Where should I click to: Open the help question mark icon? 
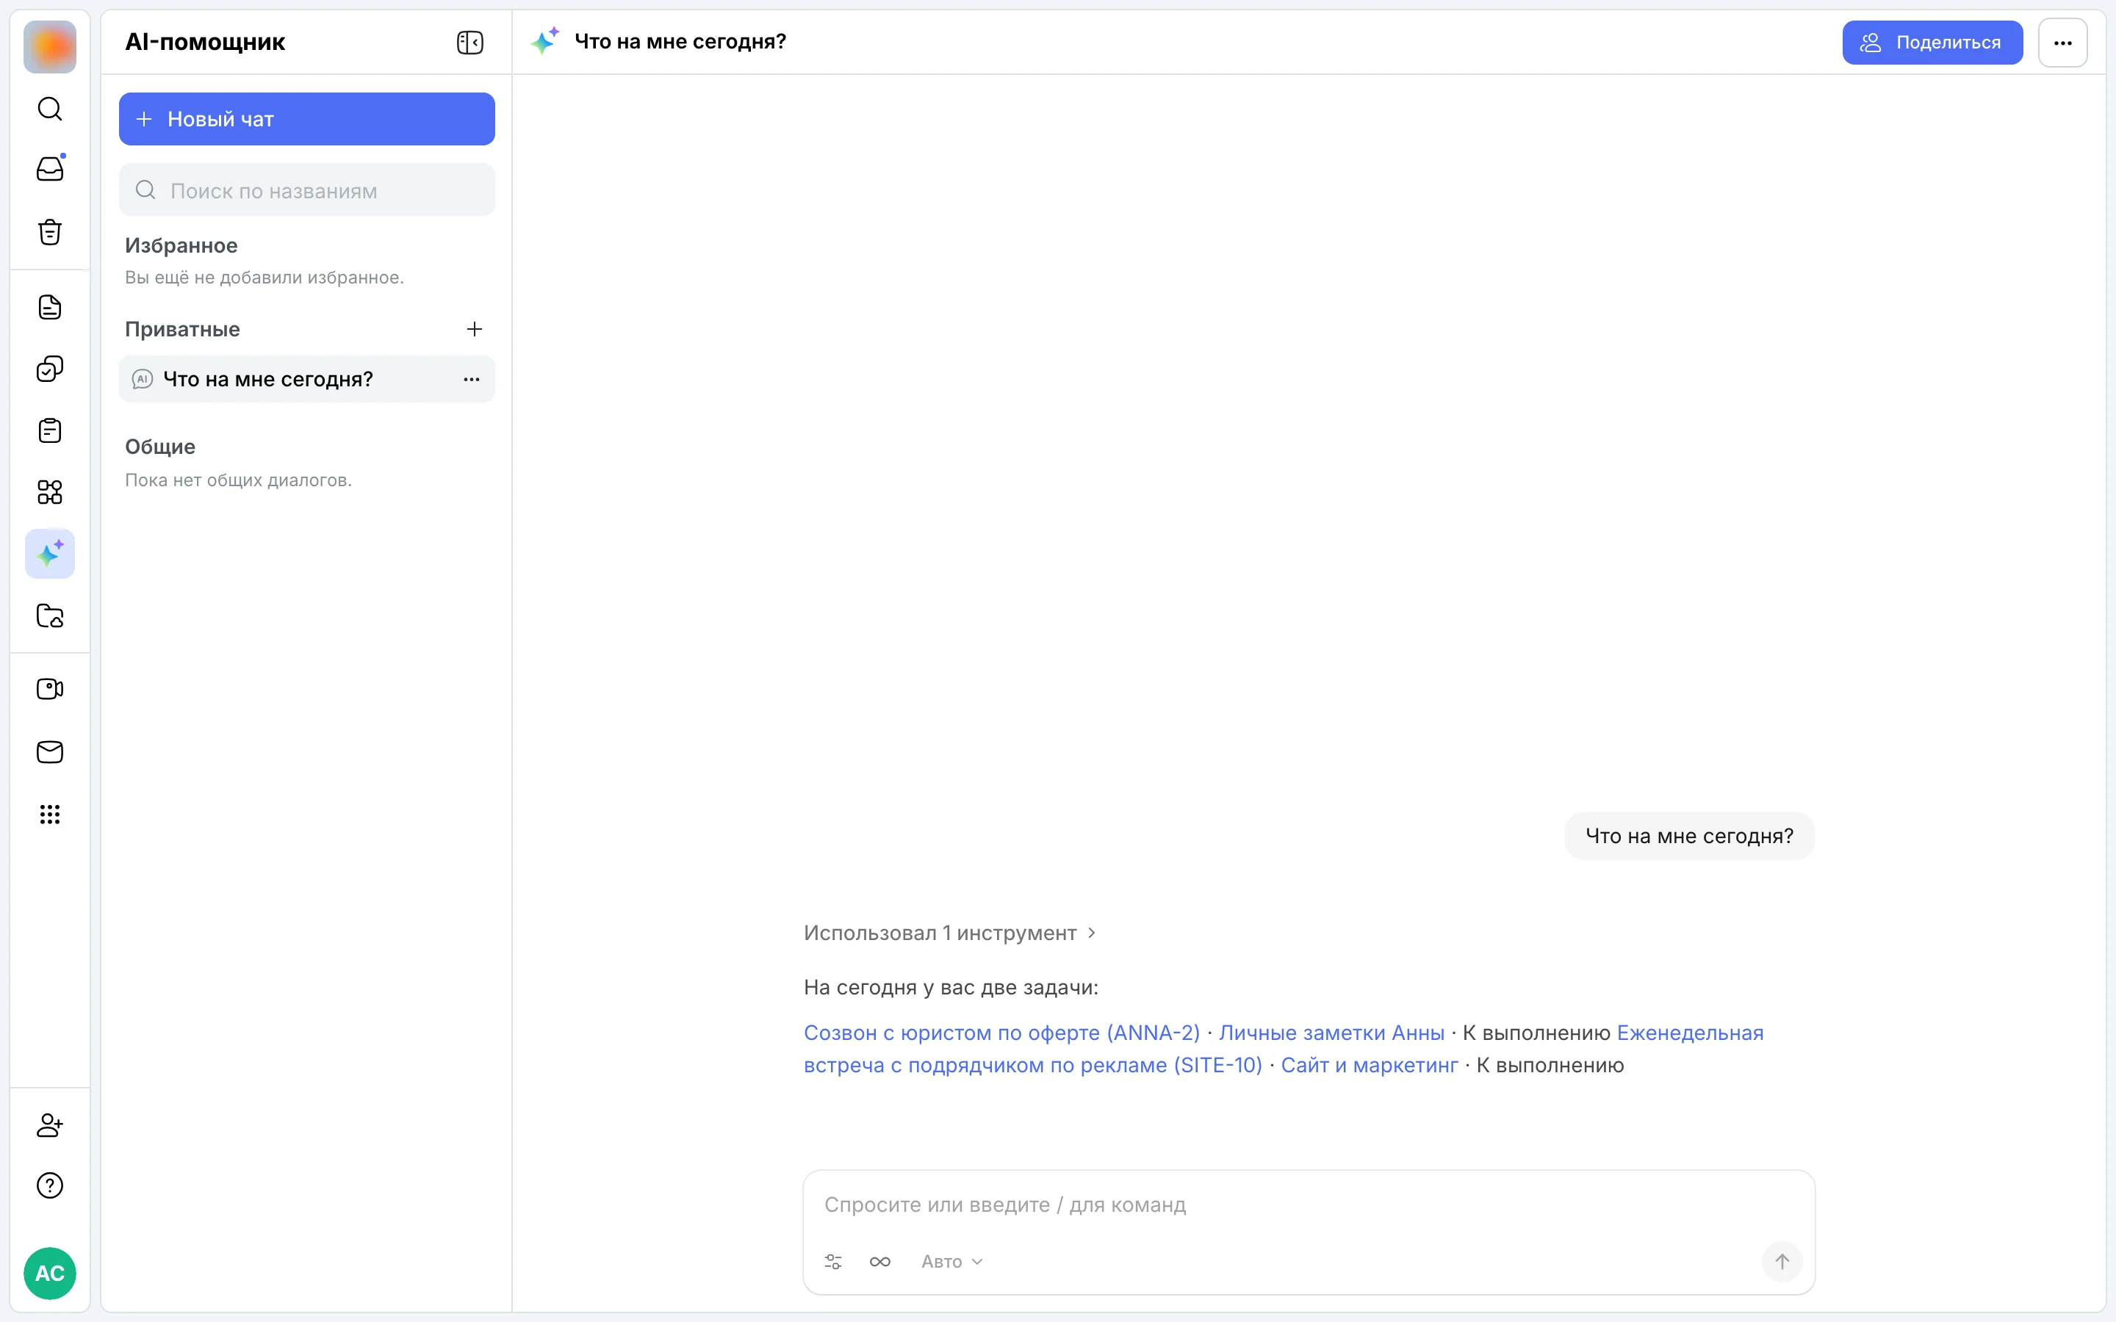pos(50,1185)
